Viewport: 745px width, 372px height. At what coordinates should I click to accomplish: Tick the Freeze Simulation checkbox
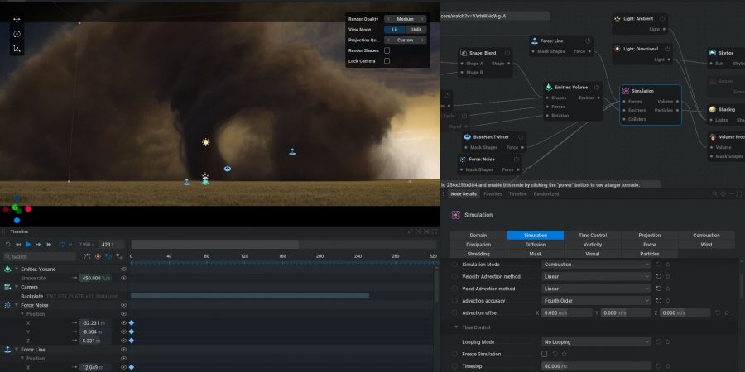544,354
